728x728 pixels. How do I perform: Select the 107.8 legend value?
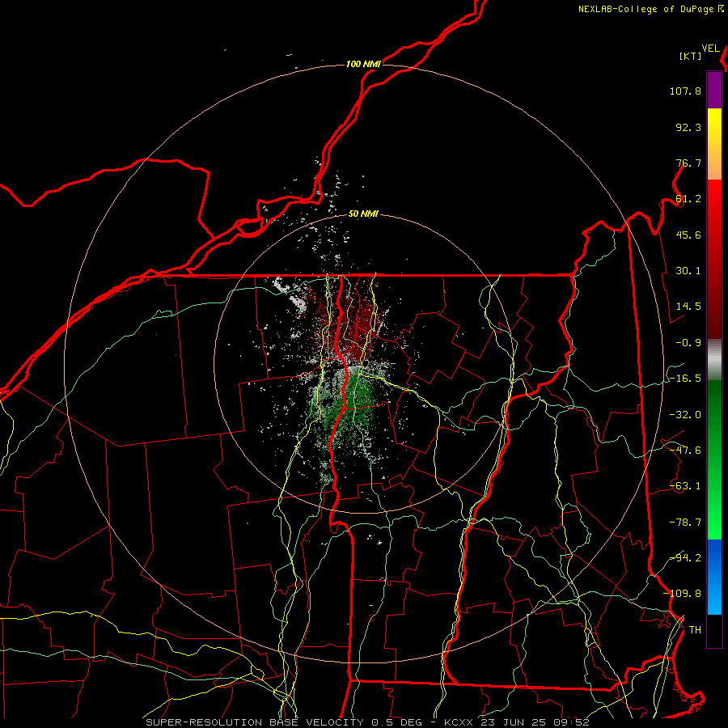[685, 91]
